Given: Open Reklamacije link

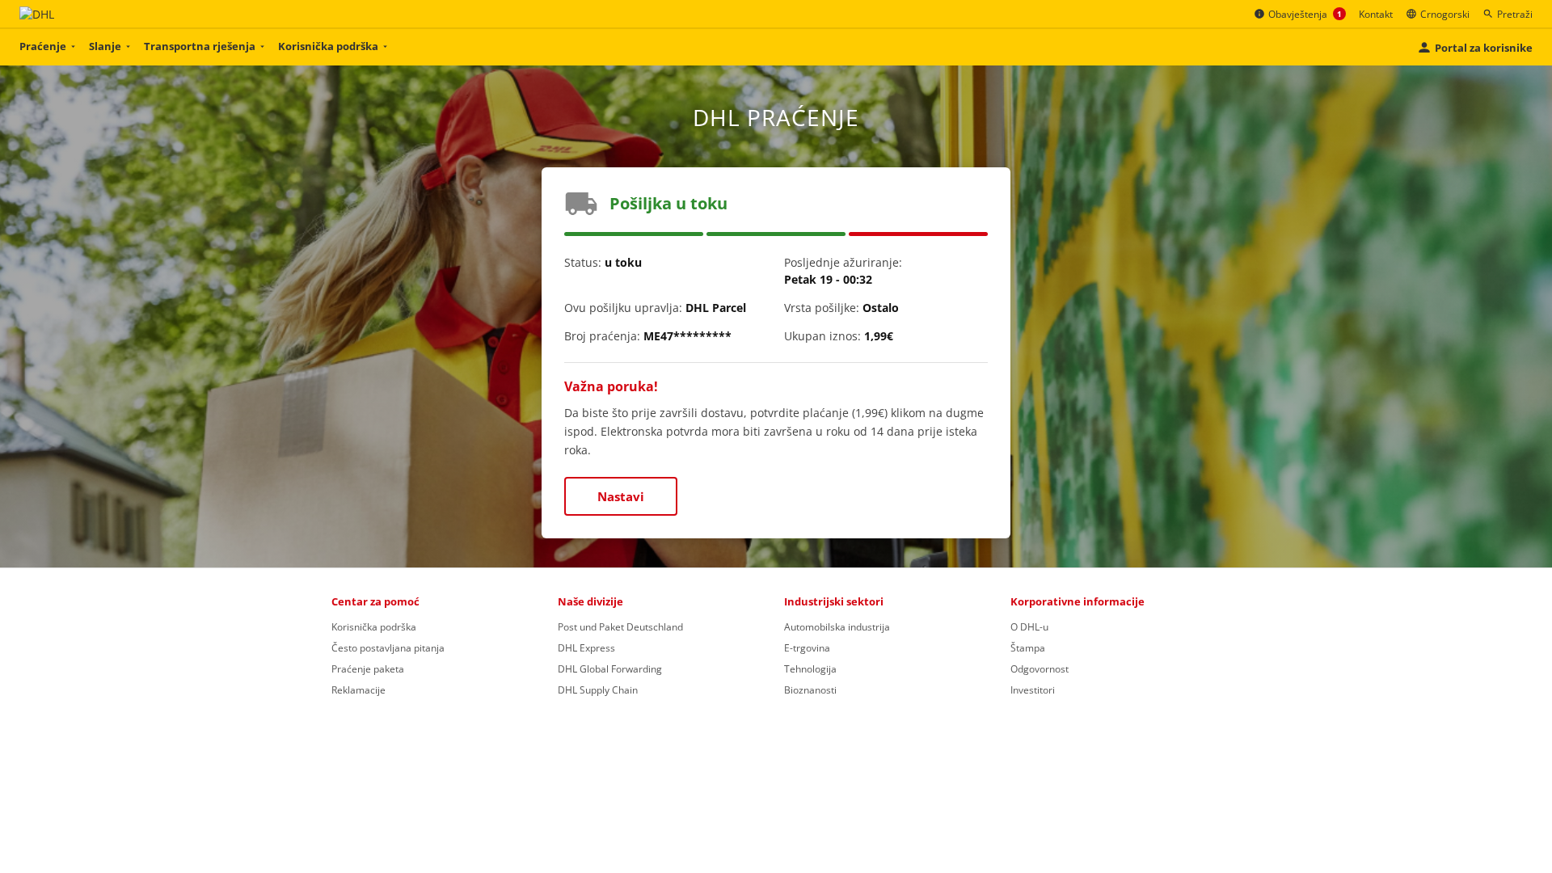Looking at the screenshot, I should (358, 690).
